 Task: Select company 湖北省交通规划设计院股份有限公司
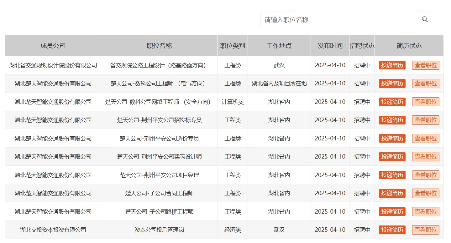(x=53, y=65)
